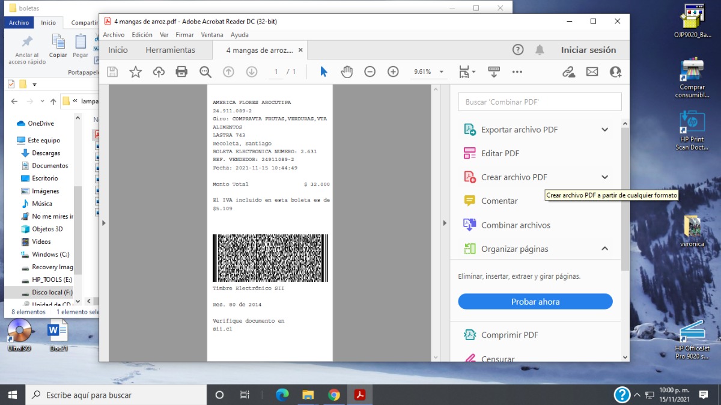This screenshot has height=405, width=721.
Task: Zoom in with plus circle icon
Action: pos(393,72)
